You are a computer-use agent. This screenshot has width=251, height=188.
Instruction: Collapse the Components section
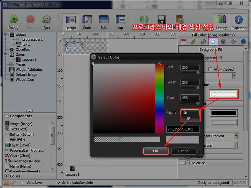[x=7, y=116]
